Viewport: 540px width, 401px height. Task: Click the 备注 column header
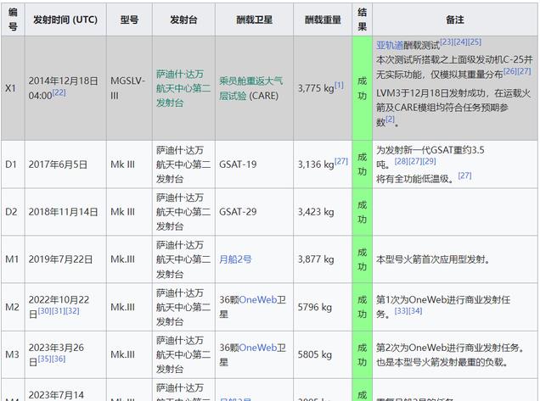pos(454,19)
